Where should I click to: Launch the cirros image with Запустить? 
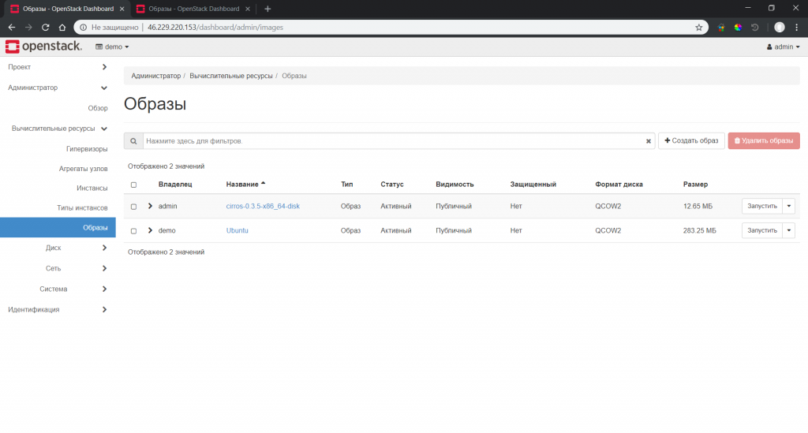(762, 206)
